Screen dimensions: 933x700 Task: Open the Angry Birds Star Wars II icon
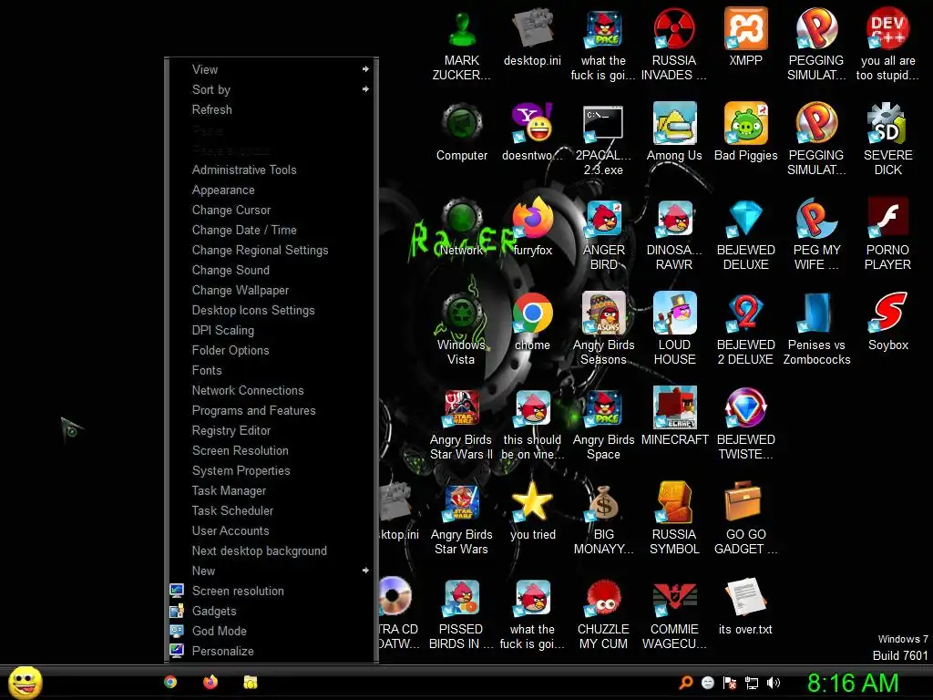click(462, 424)
